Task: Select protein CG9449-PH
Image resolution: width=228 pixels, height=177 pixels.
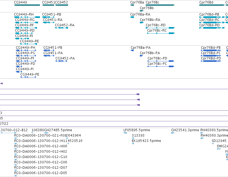Action: click(25, 48)
